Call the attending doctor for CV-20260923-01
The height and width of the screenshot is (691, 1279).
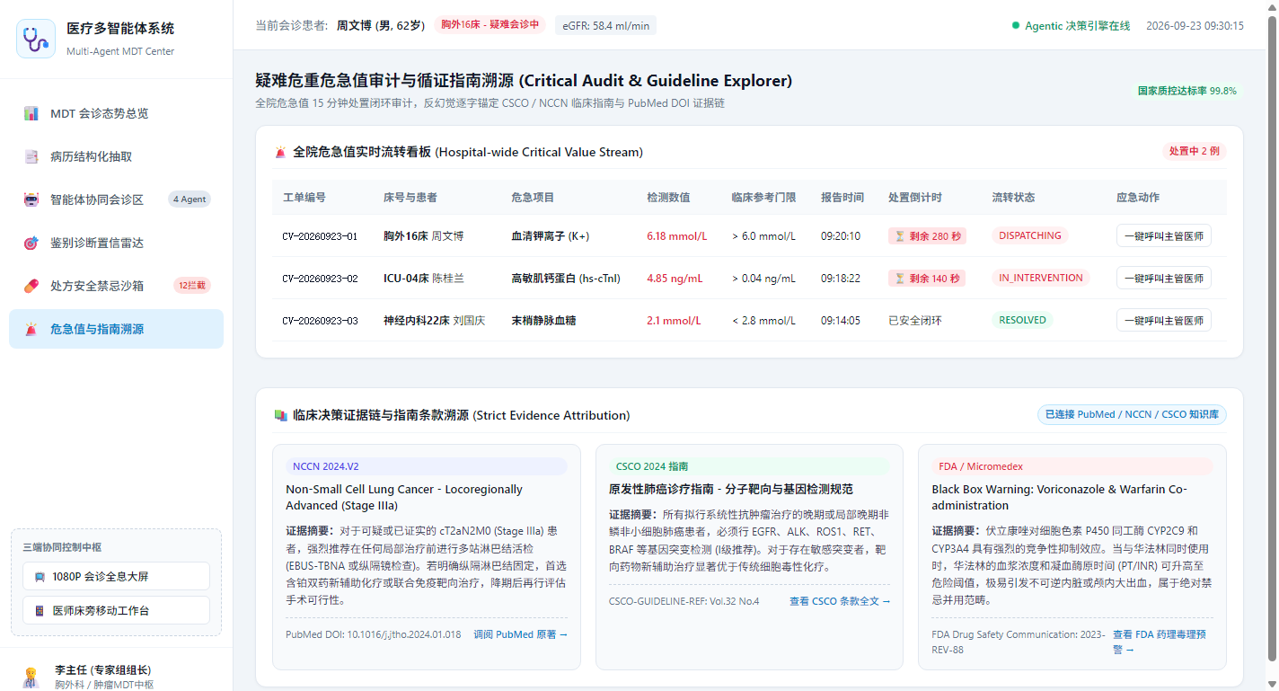click(1163, 235)
